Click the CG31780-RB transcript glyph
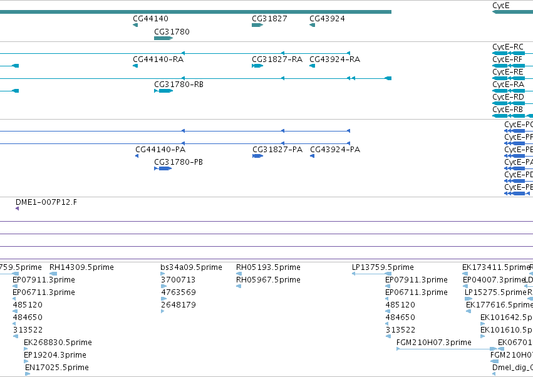Image resolution: width=533 pixels, height=377 pixels. (163, 91)
